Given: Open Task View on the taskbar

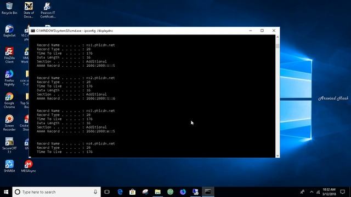Looking at the screenshot, I should tap(107, 192).
